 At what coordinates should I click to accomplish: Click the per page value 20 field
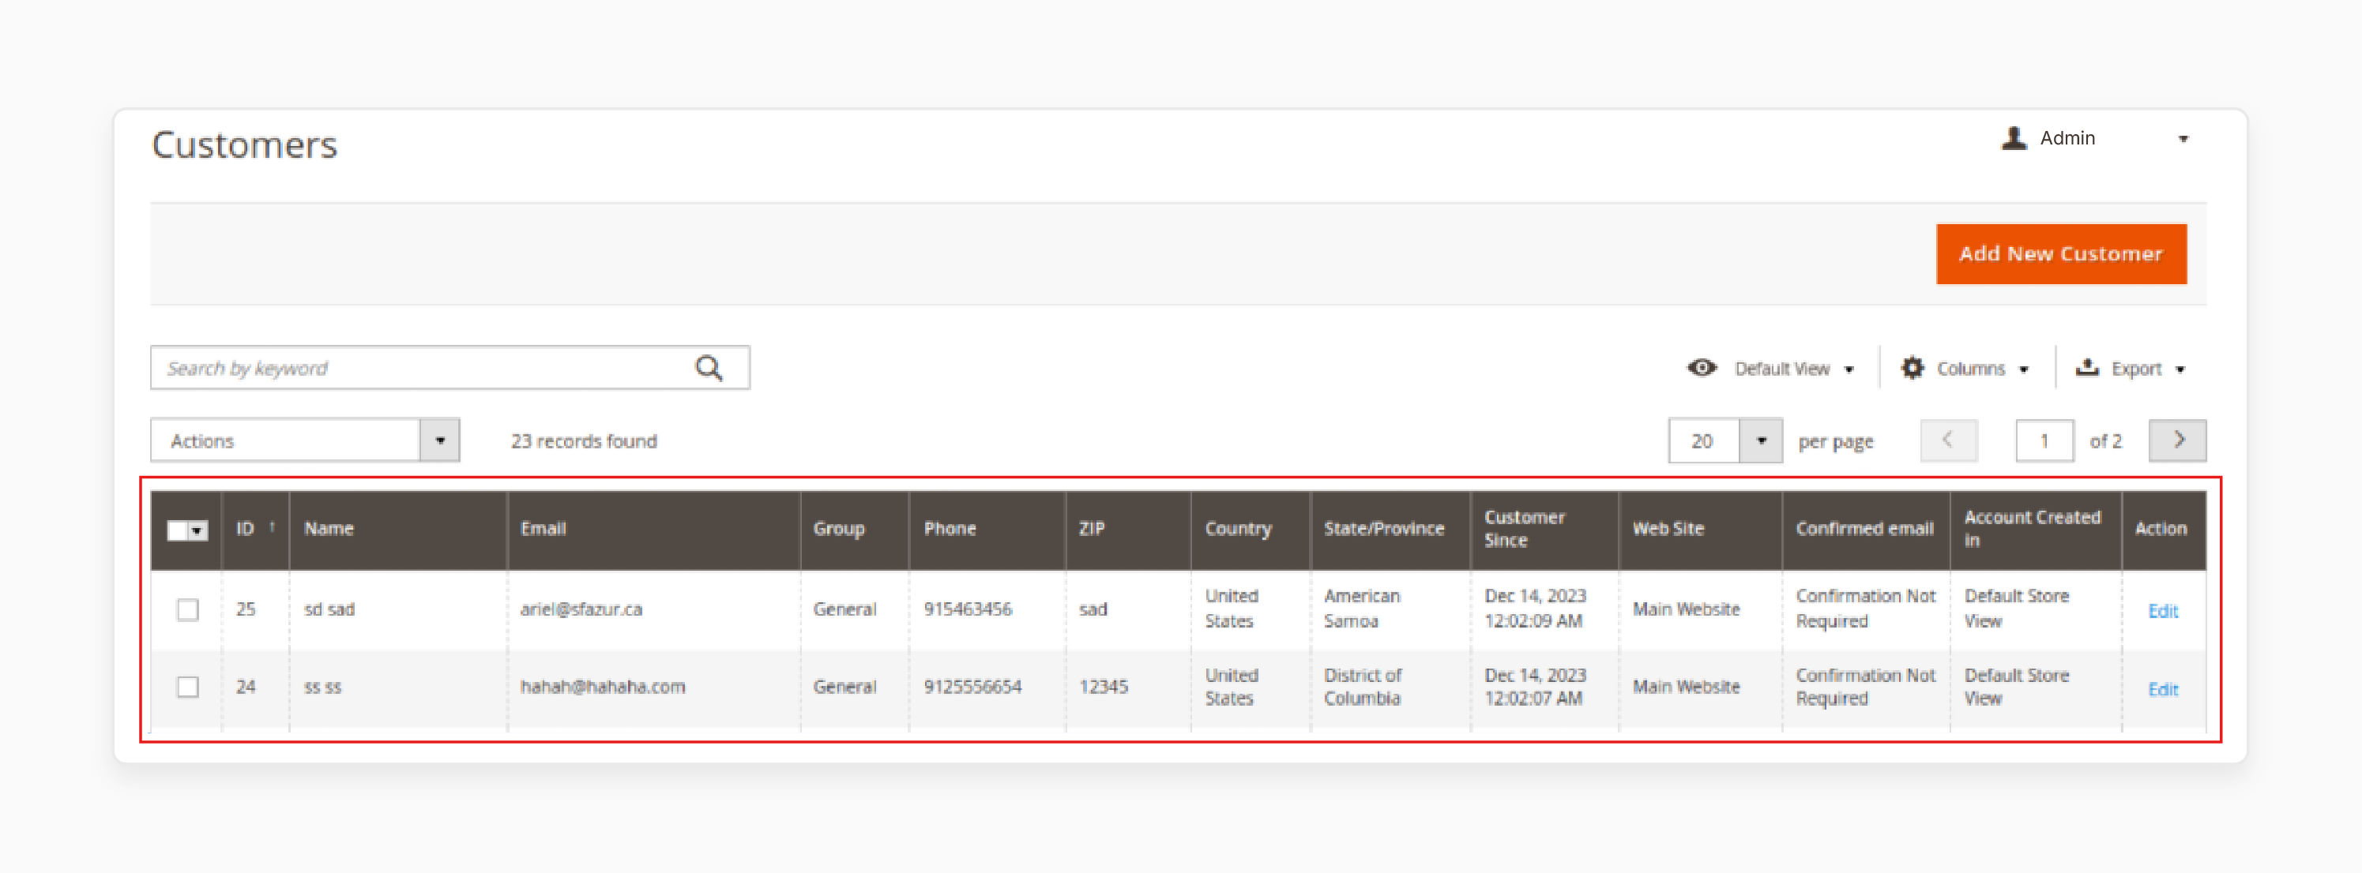coord(1704,440)
